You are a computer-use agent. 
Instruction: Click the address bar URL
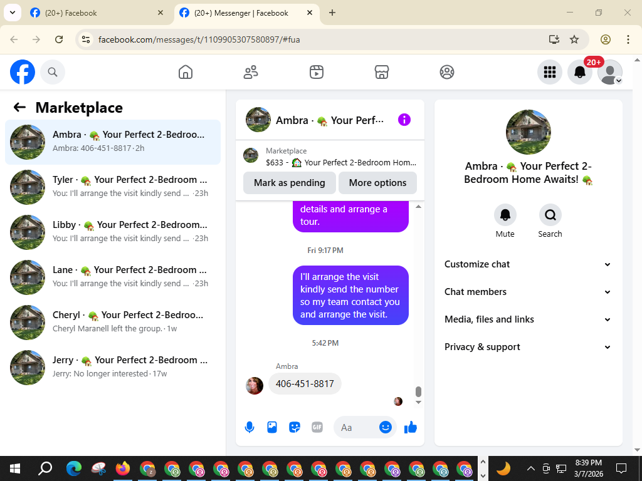[199, 39]
